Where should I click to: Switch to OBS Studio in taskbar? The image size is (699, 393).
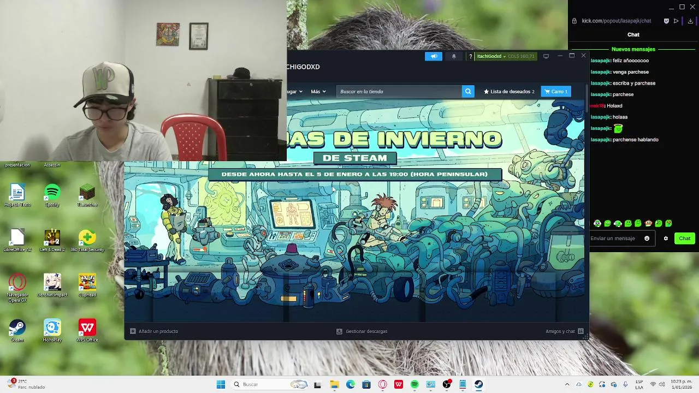pyautogui.click(x=447, y=384)
